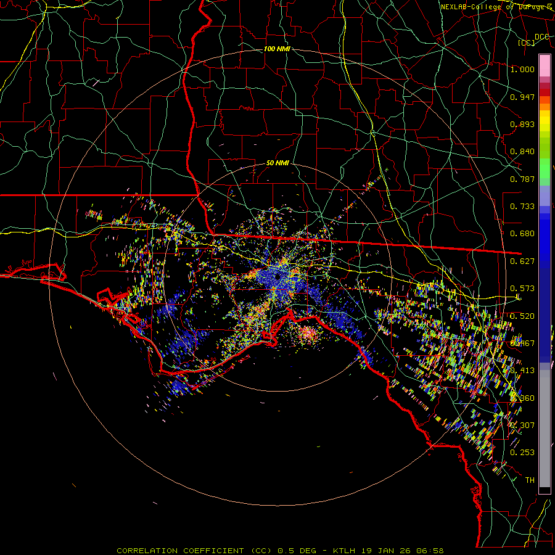The width and height of the screenshot is (555, 555).
Task: Click the 1.000 value on color scale
Action: coord(522,69)
